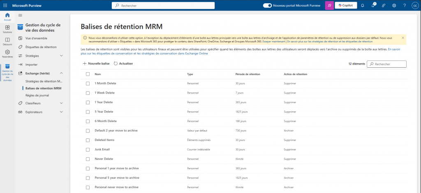Open Solutions in the left rail

[7, 29]
